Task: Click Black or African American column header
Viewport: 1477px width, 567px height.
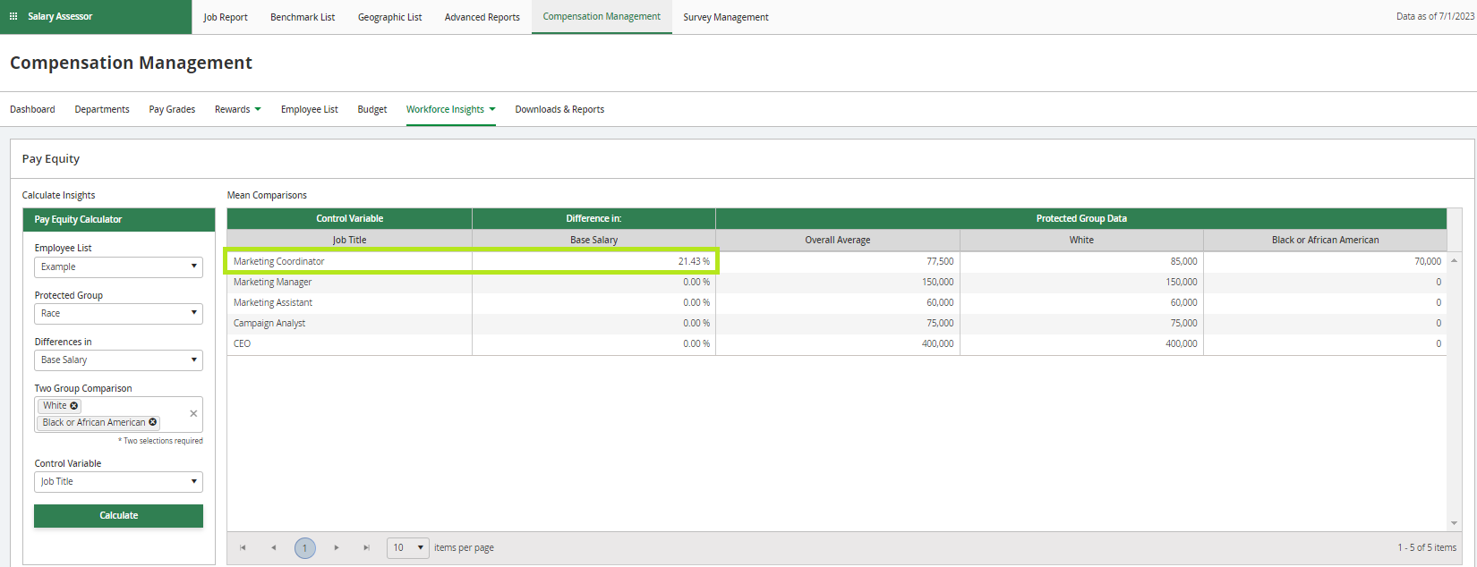Action: pos(1325,240)
